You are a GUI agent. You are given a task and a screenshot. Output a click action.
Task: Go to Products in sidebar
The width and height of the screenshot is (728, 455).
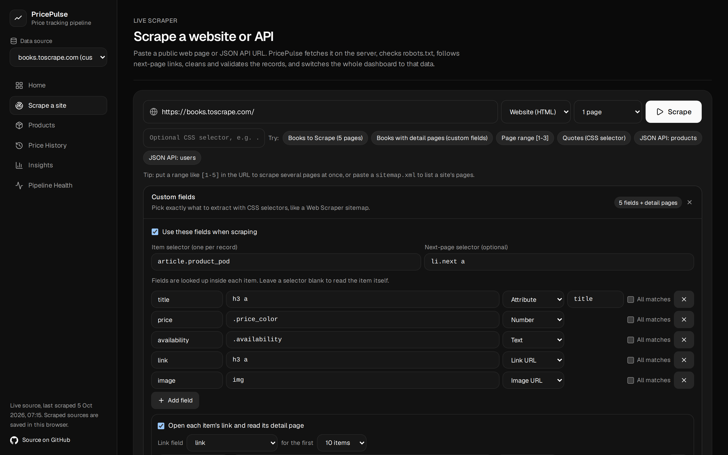(x=58, y=125)
